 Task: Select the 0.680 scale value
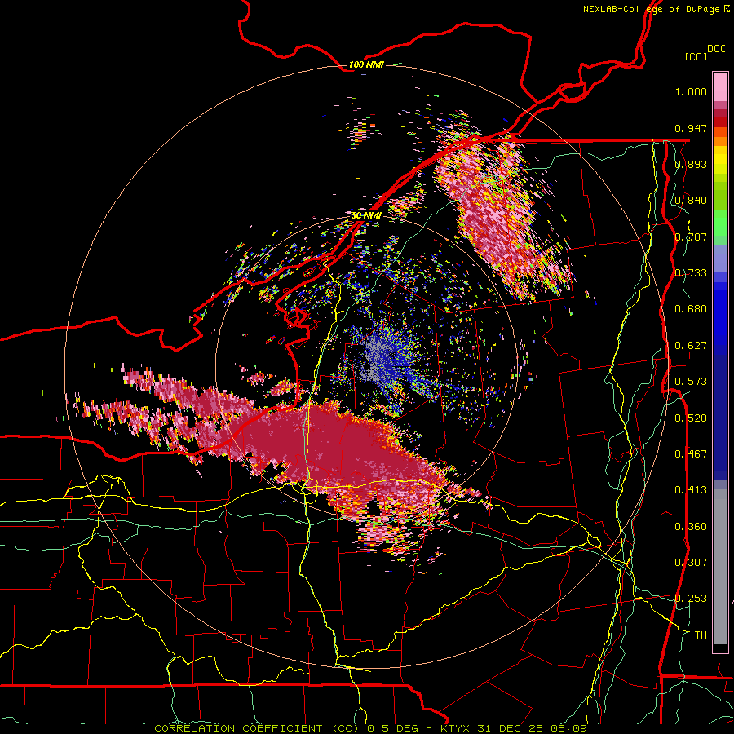click(x=691, y=309)
